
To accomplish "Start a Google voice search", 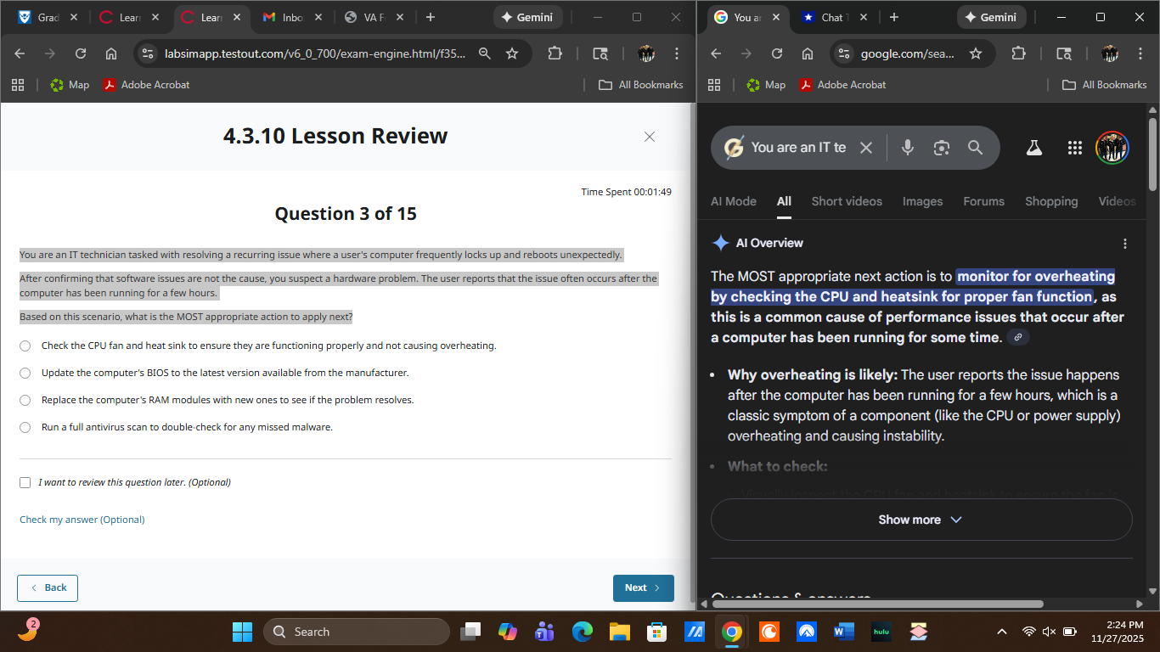I will (x=908, y=148).
